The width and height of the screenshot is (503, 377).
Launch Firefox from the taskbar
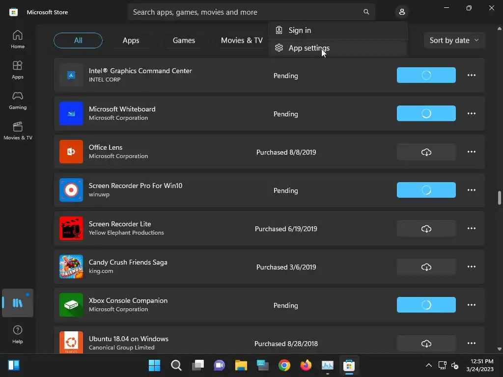(306, 365)
